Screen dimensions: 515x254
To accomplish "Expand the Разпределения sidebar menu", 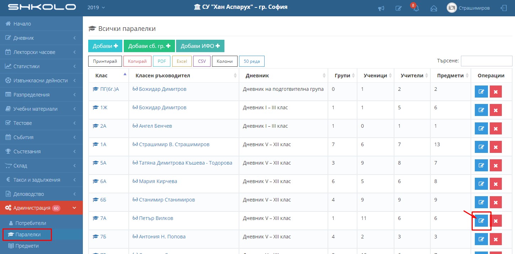I will [41, 95].
